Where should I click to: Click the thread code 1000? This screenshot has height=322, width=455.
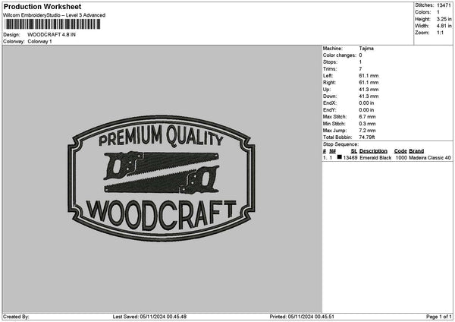coord(401,158)
